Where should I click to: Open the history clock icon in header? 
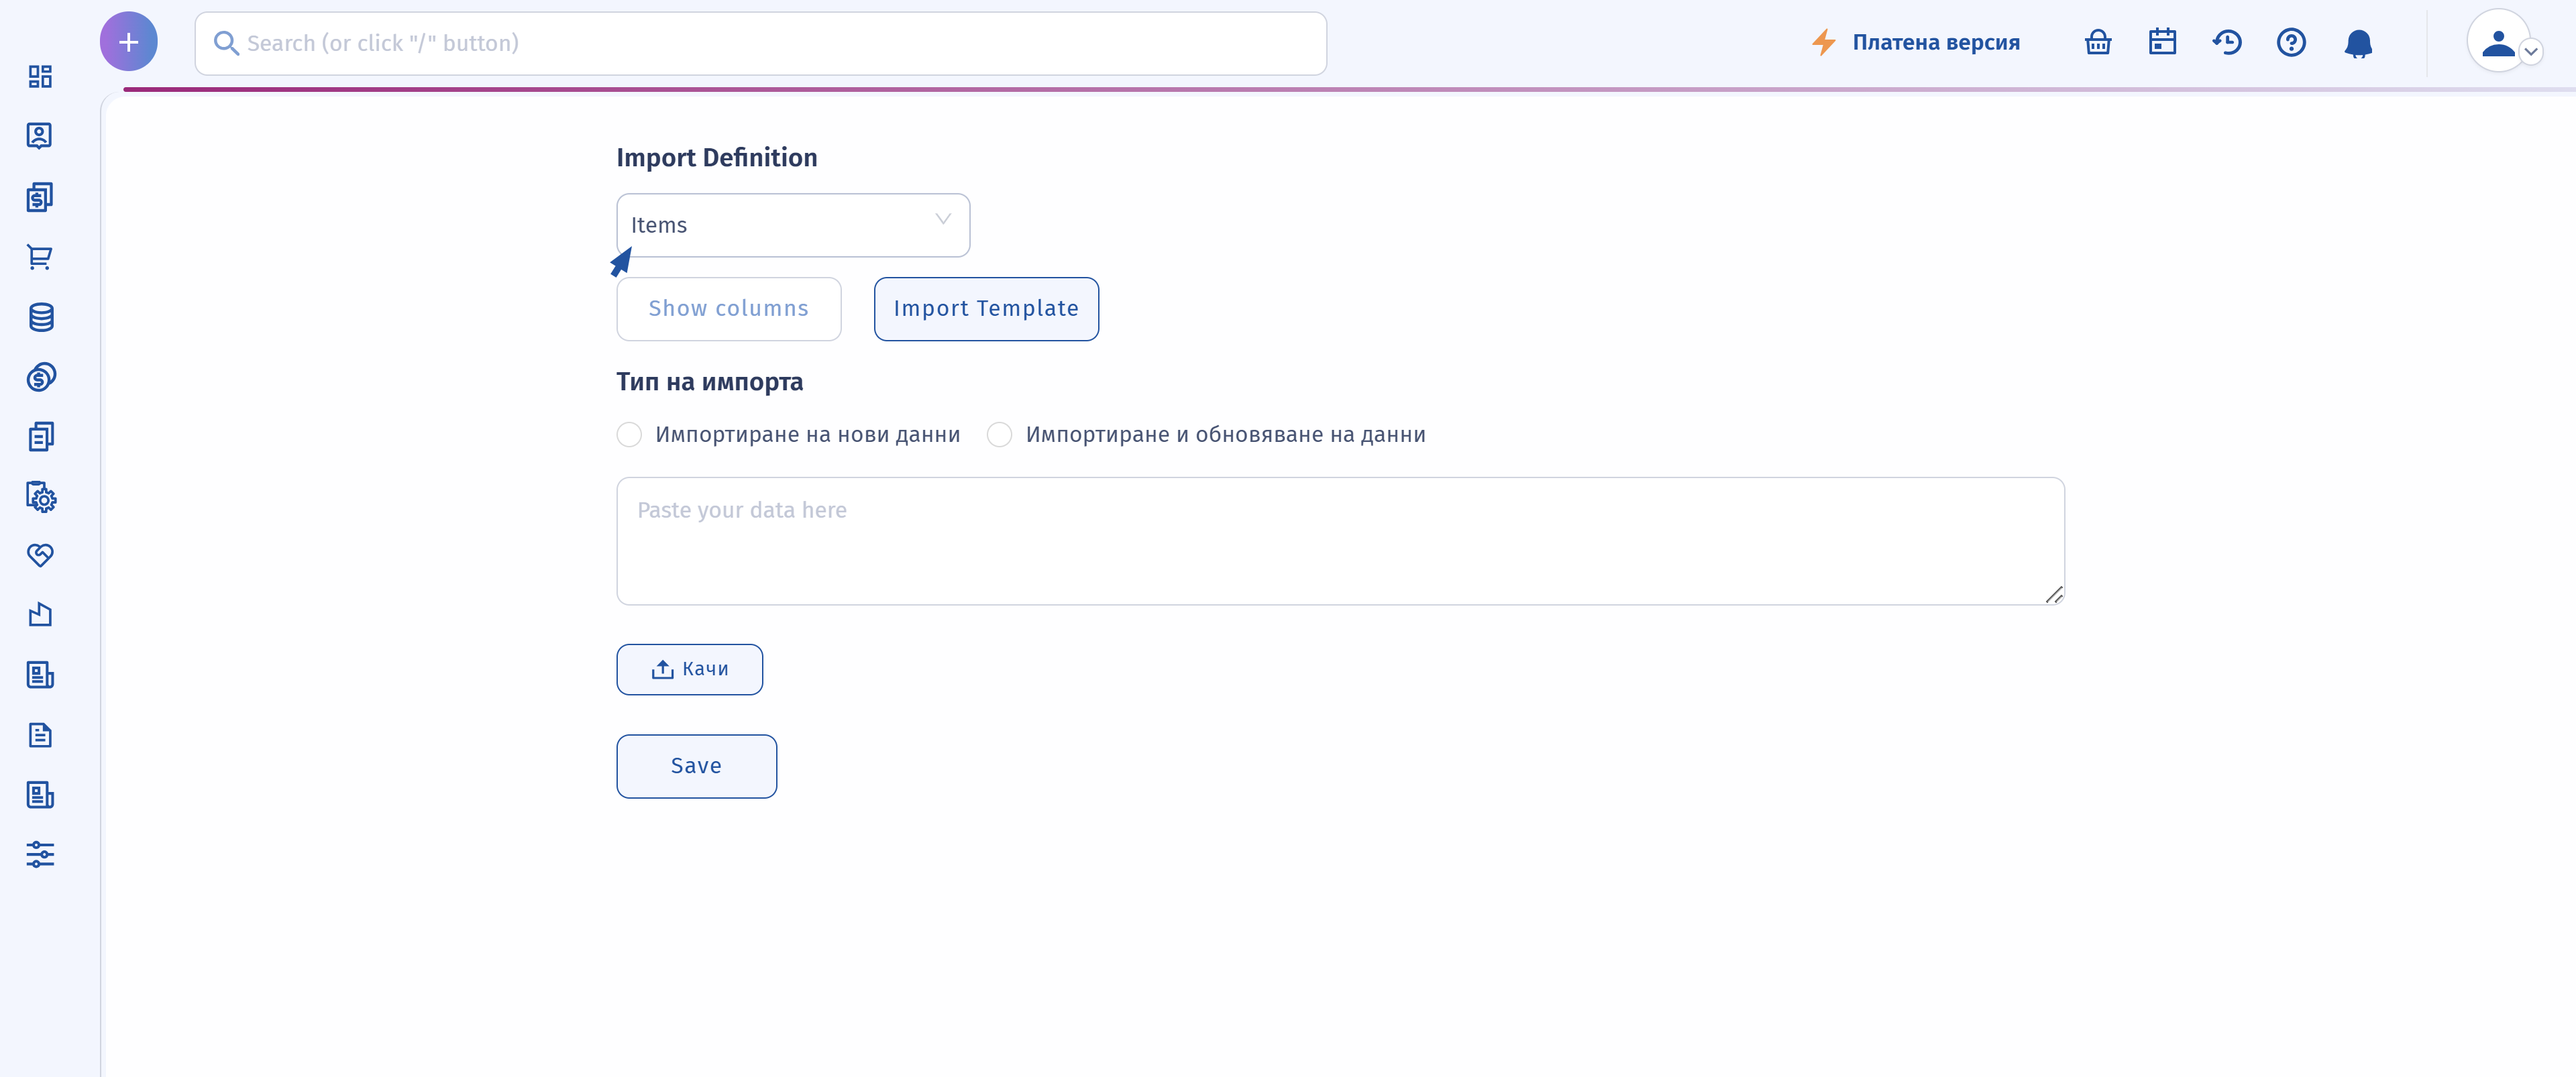pos(2227,42)
